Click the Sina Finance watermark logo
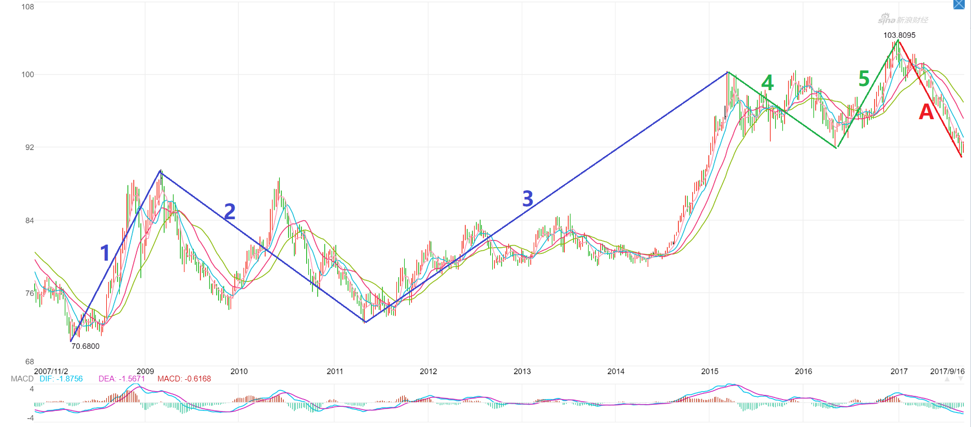This screenshot has width=971, height=427. [x=903, y=20]
